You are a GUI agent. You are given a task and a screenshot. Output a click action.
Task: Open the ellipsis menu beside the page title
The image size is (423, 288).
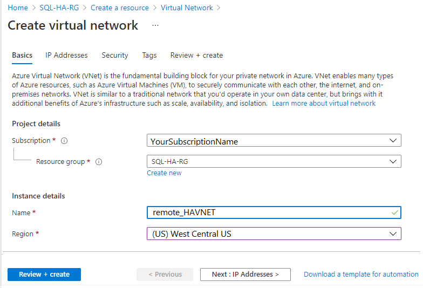point(155,25)
